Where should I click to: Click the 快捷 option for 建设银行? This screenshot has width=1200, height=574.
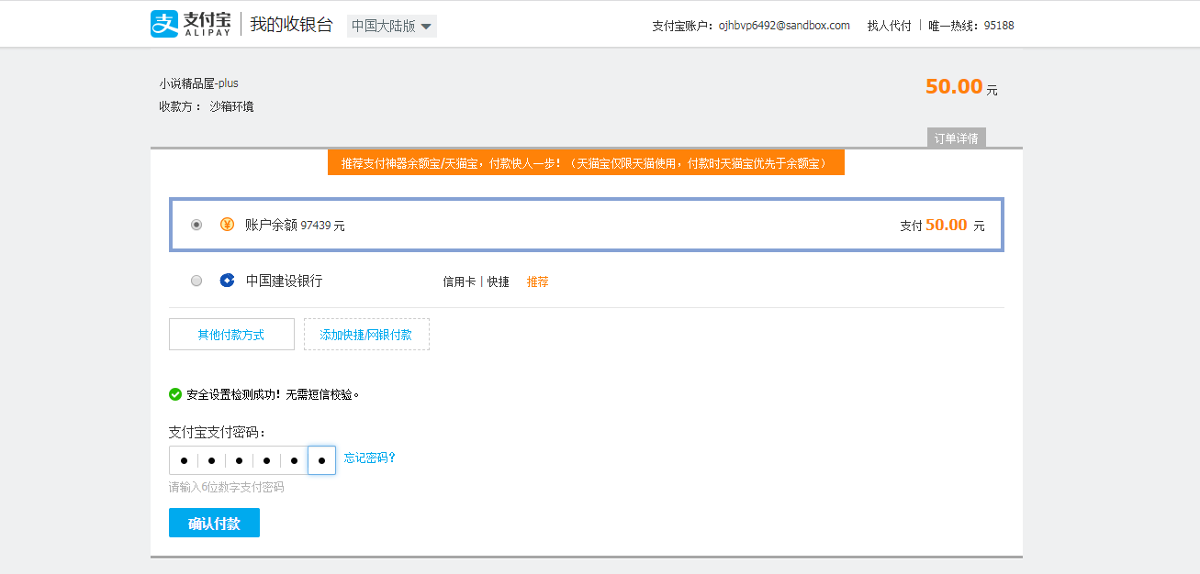tap(499, 281)
